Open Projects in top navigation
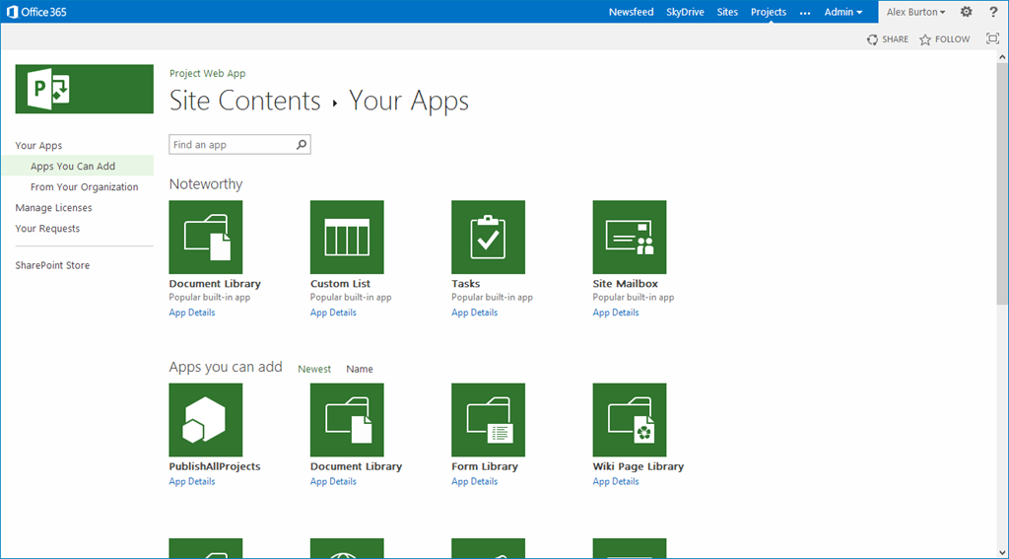1009x559 pixels. pos(769,12)
